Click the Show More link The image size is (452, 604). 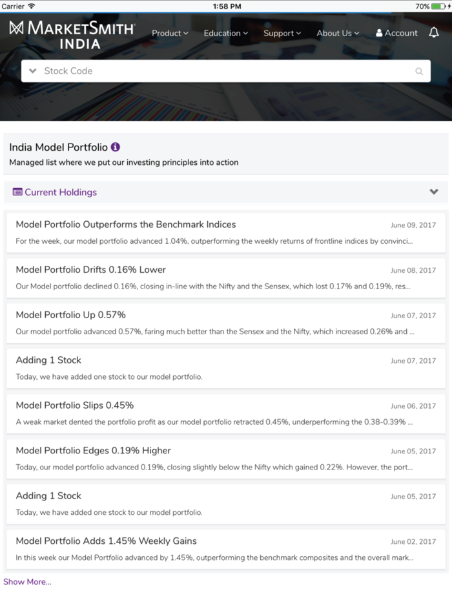click(27, 581)
